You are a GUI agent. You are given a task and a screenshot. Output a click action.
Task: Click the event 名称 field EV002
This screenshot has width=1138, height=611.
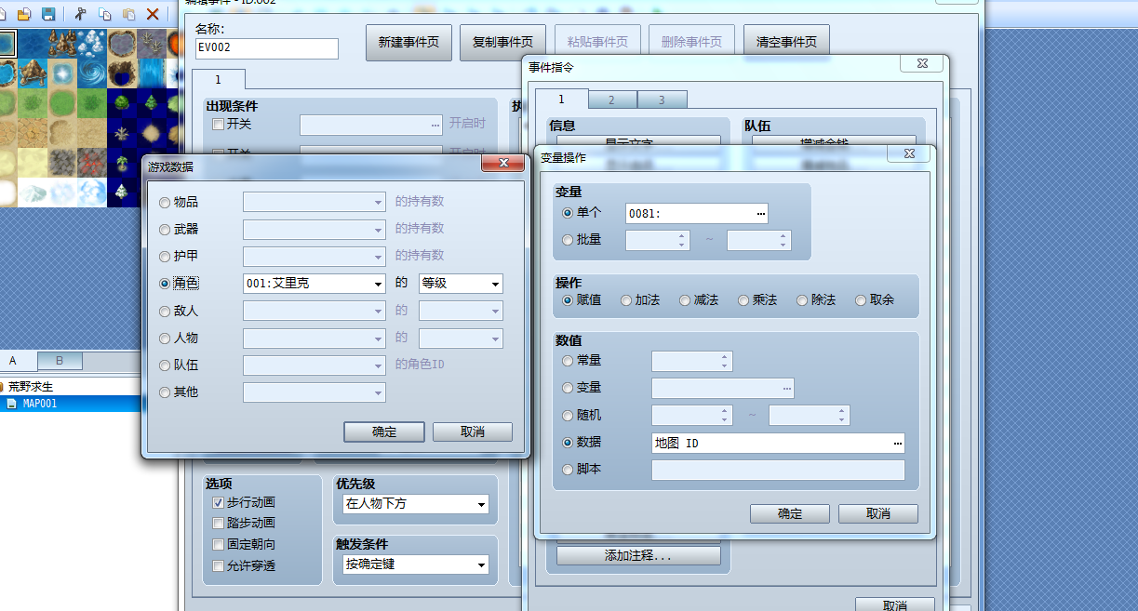coord(267,48)
